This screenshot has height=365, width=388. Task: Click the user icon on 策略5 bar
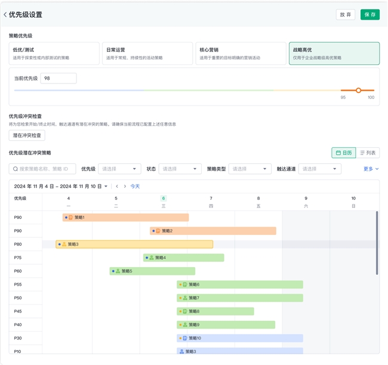tap(118, 271)
